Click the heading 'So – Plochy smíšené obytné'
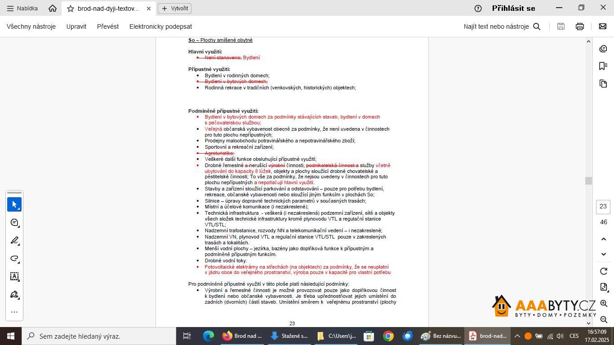This screenshot has width=614, height=345. [220, 40]
